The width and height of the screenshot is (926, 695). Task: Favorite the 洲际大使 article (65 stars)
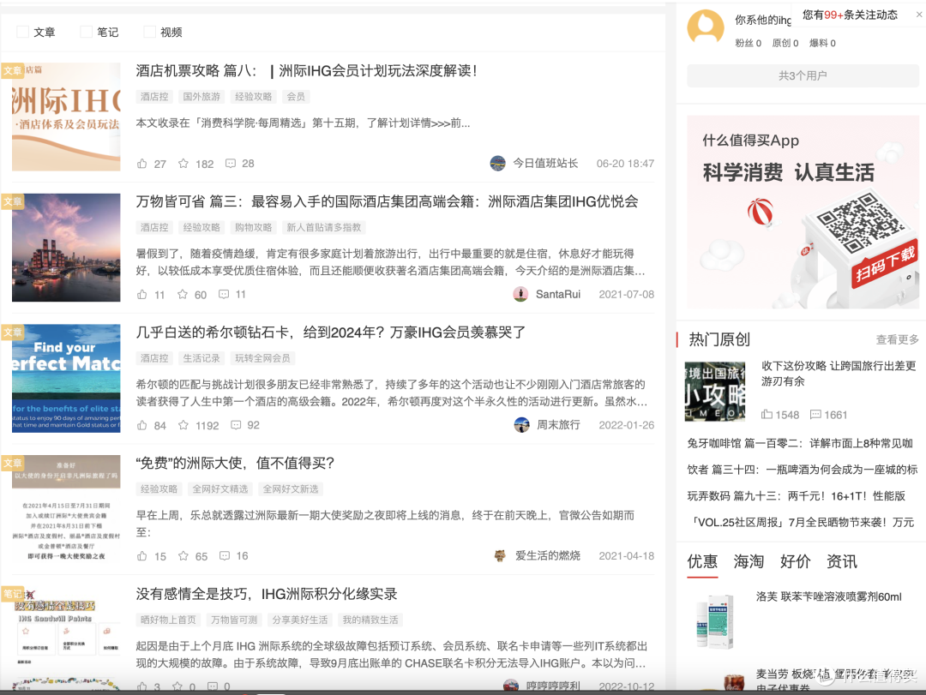tap(183, 555)
